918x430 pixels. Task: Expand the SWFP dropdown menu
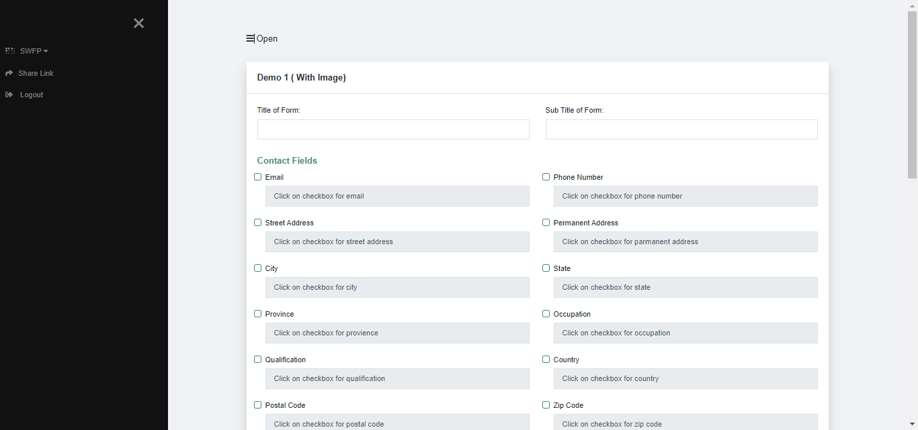coord(34,51)
